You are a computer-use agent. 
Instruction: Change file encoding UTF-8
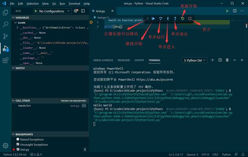(x=205, y=154)
